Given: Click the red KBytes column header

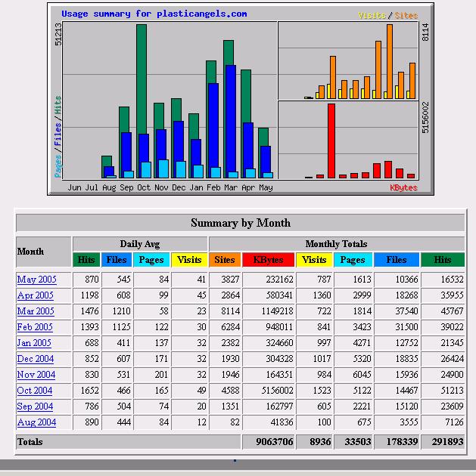Looking at the screenshot, I should point(269,260).
